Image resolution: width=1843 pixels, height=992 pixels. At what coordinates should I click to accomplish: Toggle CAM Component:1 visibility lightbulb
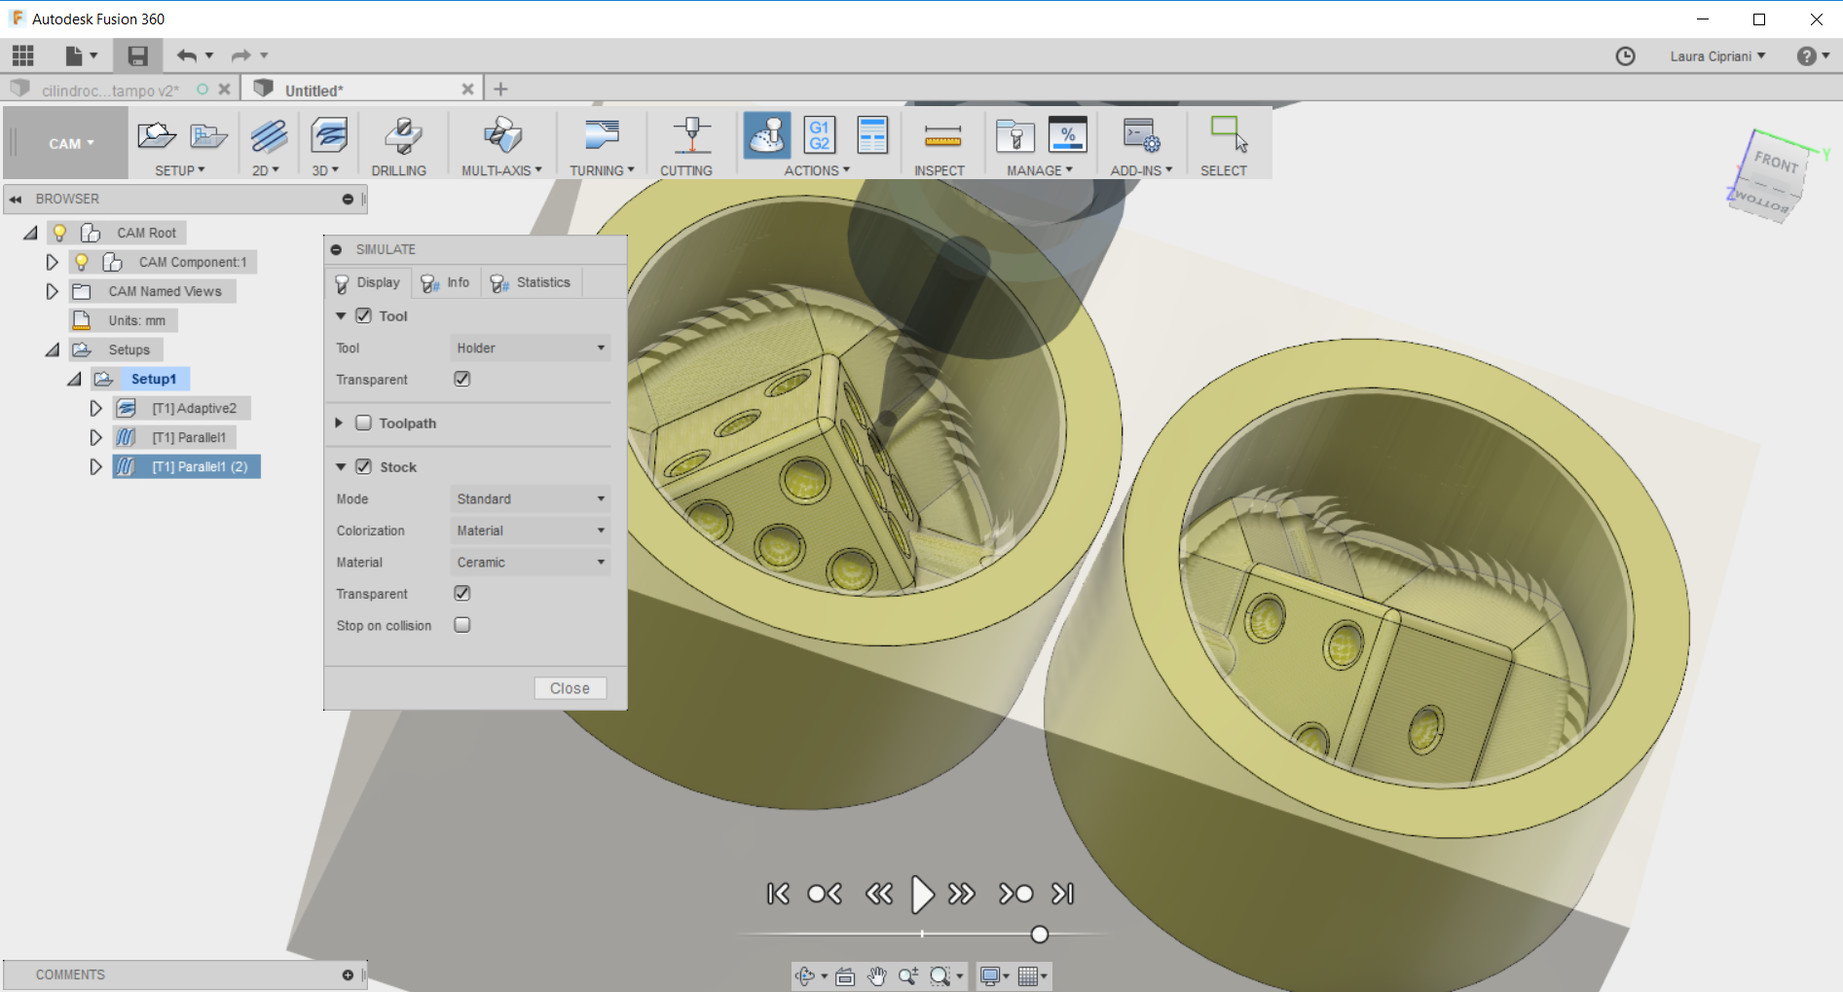(82, 262)
